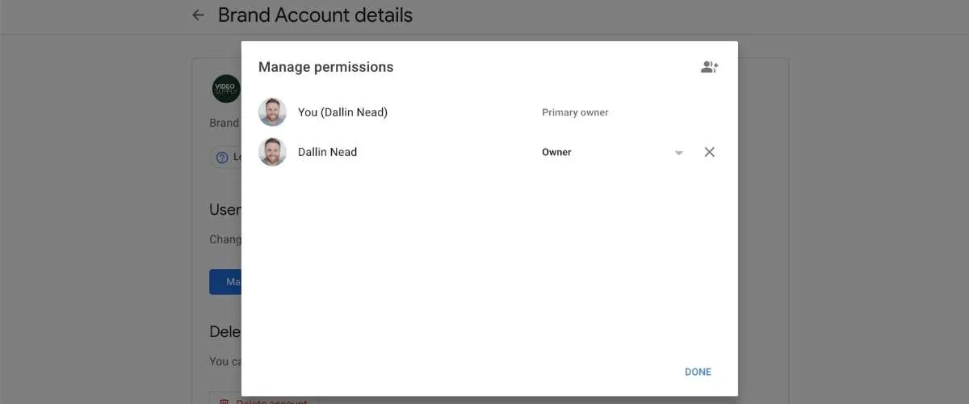The image size is (969, 404).
Task: Remove Dallin Nead with the X icon
Action: pyautogui.click(x=709, y=152)
